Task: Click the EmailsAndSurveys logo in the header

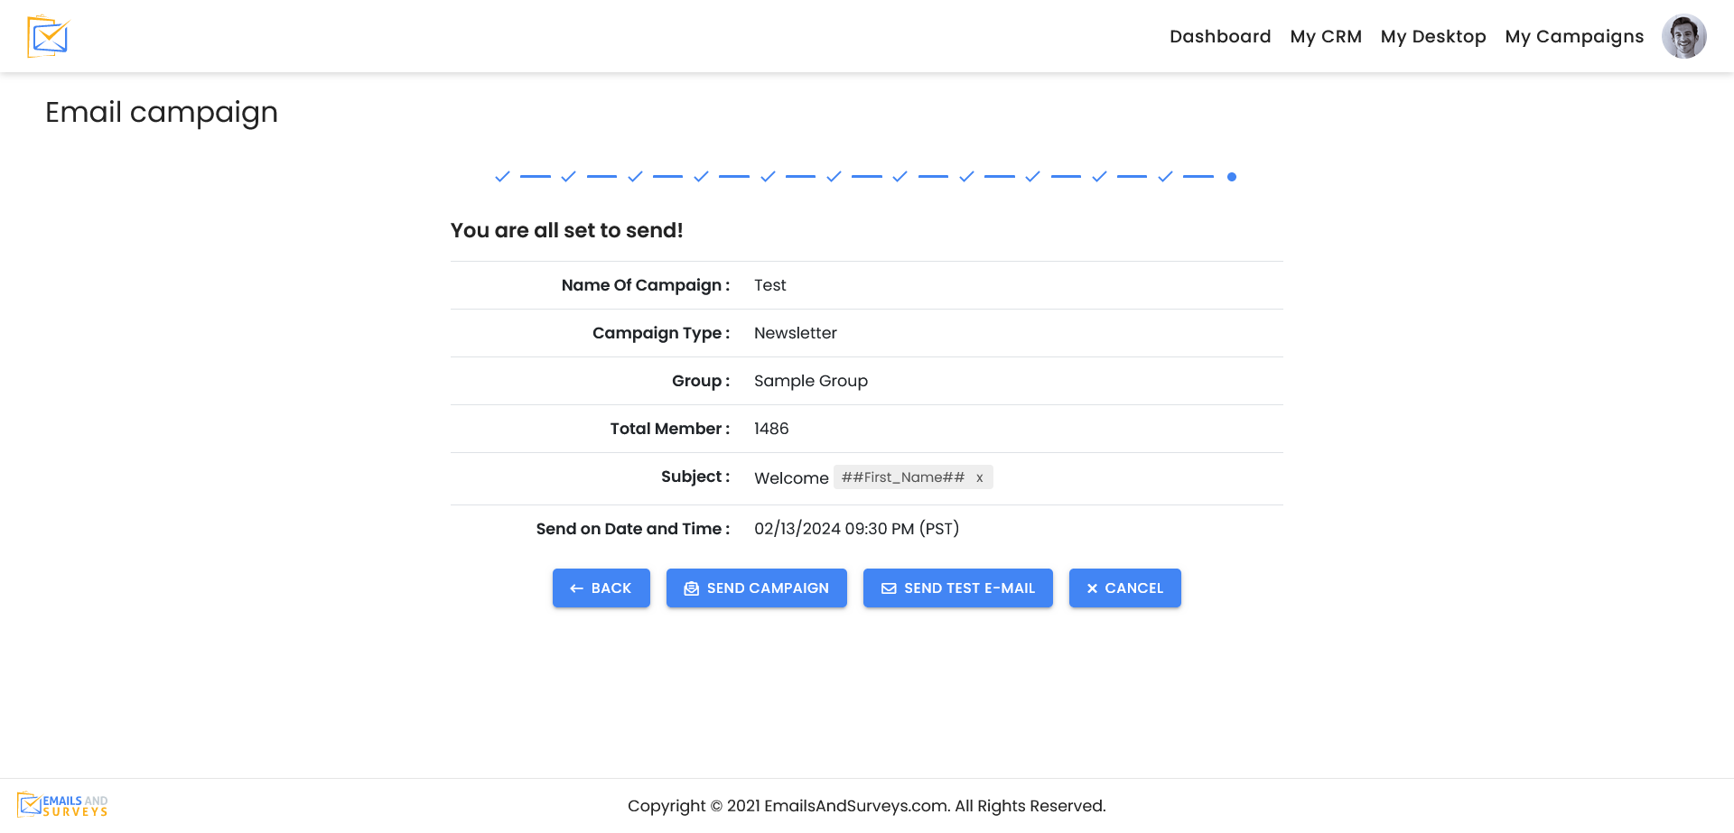Action: coord(49,36)
